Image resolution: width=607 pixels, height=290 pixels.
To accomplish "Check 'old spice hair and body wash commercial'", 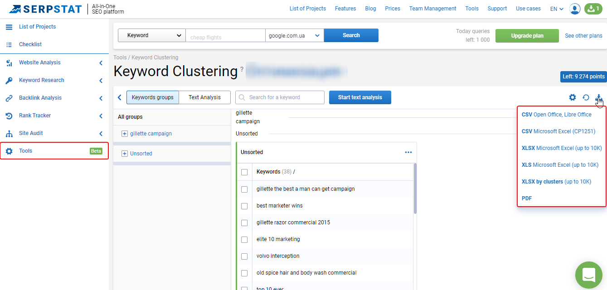I will click(x=244, y=273).
